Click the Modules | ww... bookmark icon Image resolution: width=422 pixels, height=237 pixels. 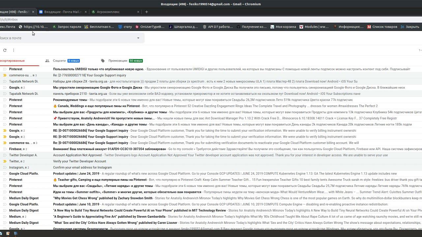click(301, 27)
